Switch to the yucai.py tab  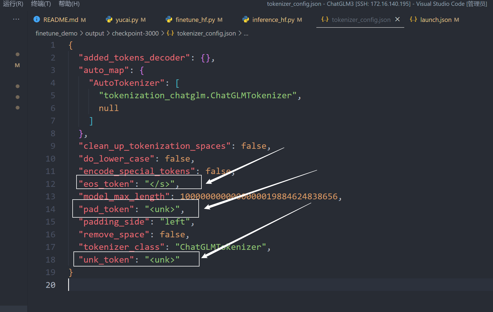click(127, 20)
